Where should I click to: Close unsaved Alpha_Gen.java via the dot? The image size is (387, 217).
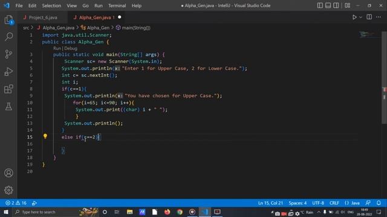coord(120,17)
